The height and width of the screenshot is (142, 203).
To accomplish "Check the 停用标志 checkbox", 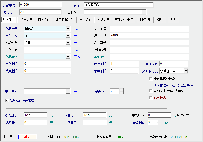I will click(x=151, y=98).
